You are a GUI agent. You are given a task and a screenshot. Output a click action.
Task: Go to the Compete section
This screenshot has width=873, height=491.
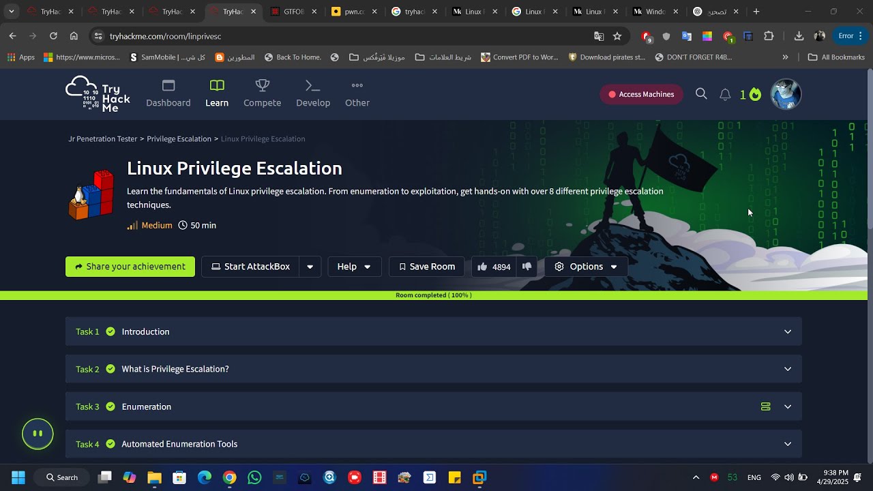point(262,94)
